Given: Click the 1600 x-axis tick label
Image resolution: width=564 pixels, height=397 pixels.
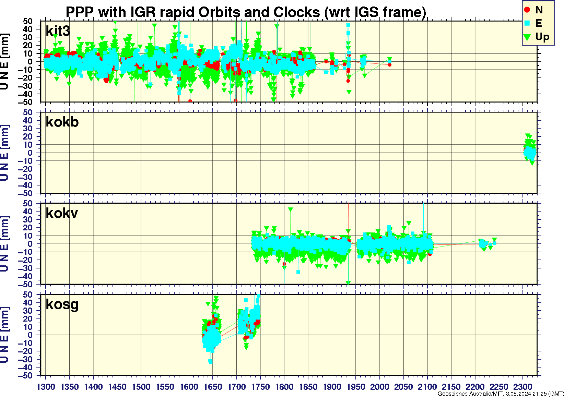Looking at the screenshot, I should coord(189,387).
